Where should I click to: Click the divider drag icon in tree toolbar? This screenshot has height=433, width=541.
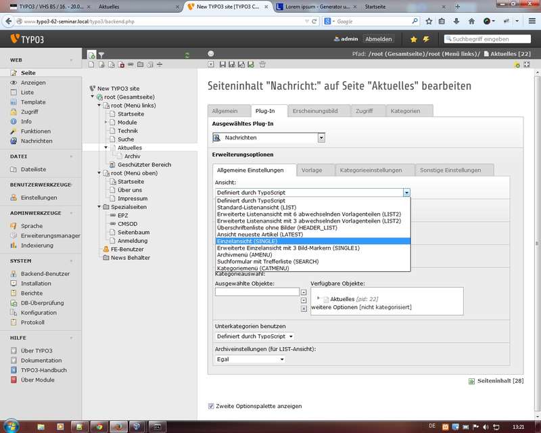pyautogui.click(x=160, y=64)
